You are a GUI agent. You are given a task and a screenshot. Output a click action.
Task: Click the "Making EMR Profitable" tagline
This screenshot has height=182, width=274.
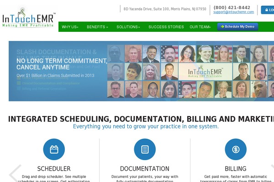click(x=28, y=25)
